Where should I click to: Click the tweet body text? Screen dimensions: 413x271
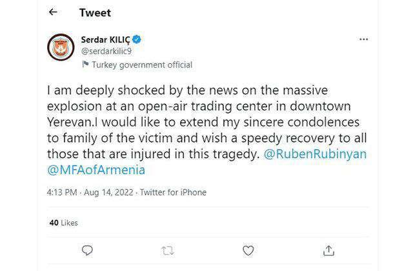click(x=206, y=130)
